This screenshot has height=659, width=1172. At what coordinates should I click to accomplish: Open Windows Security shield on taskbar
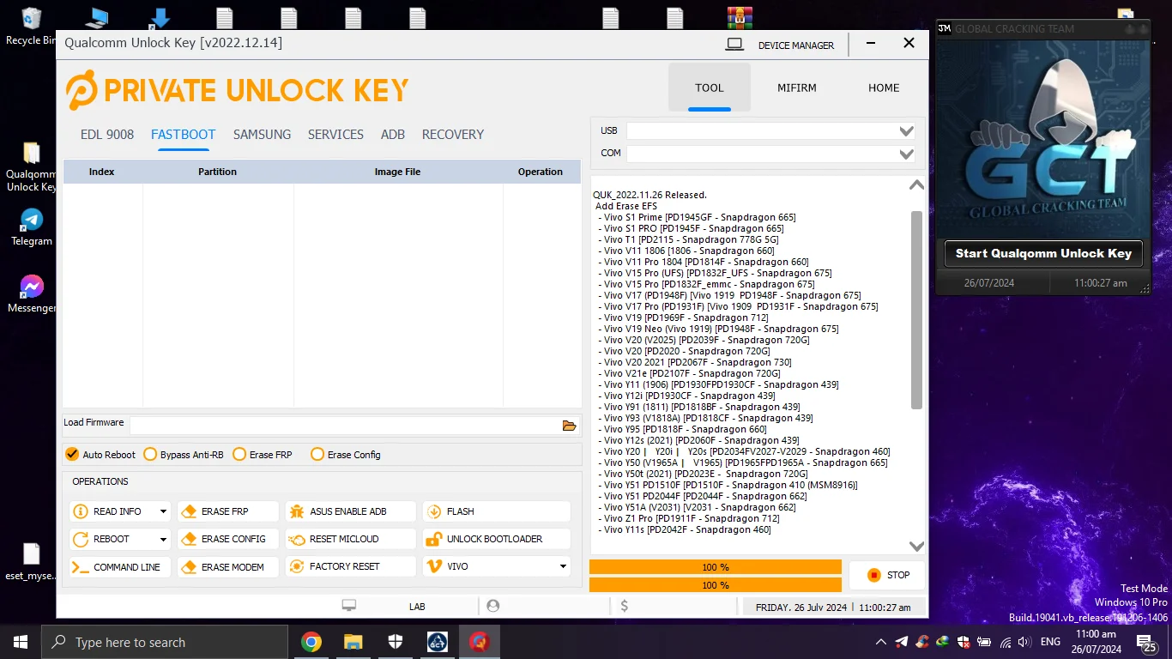395,642
